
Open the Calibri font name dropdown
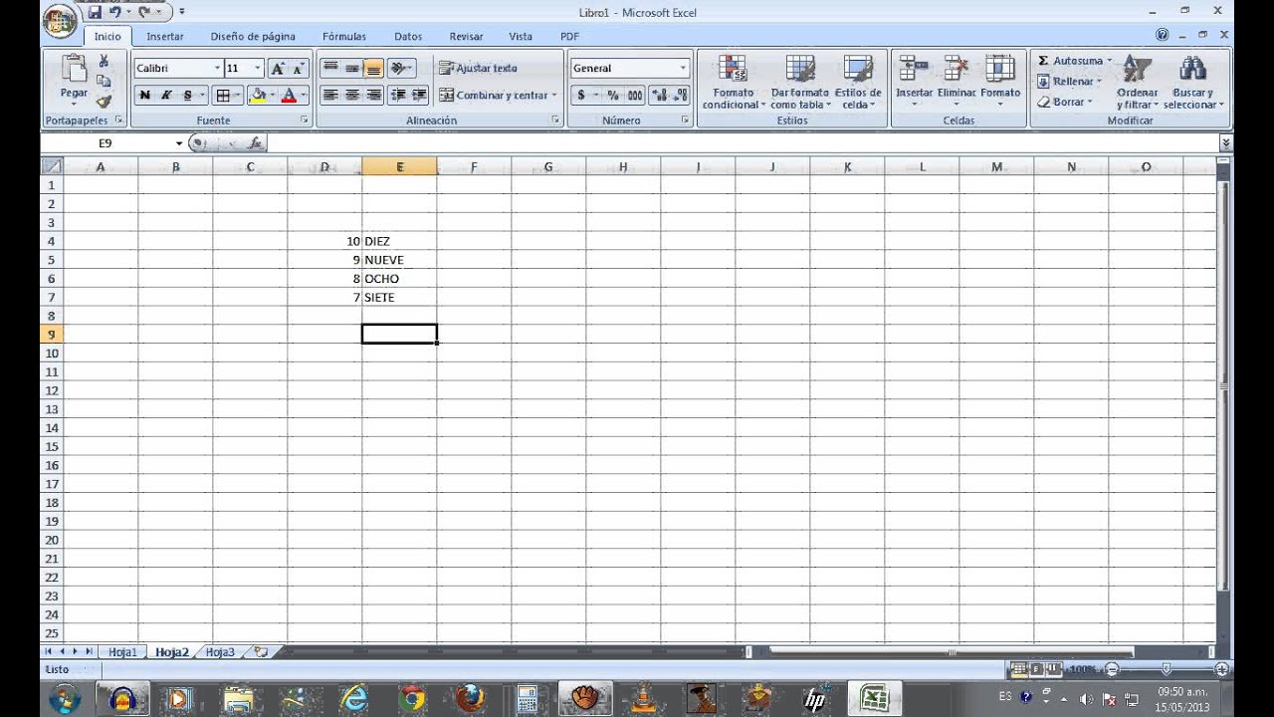pyautogui.click(x=217, y=68)
